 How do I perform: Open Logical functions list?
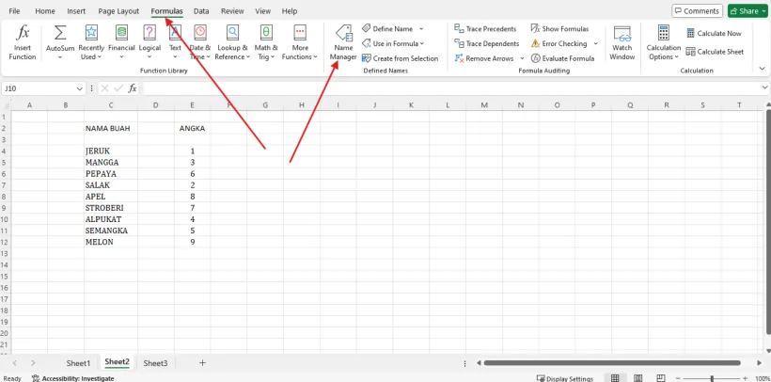pos(149,43)
